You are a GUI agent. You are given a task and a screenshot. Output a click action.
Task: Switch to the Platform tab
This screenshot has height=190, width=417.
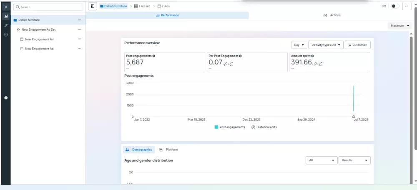(168, 150)
